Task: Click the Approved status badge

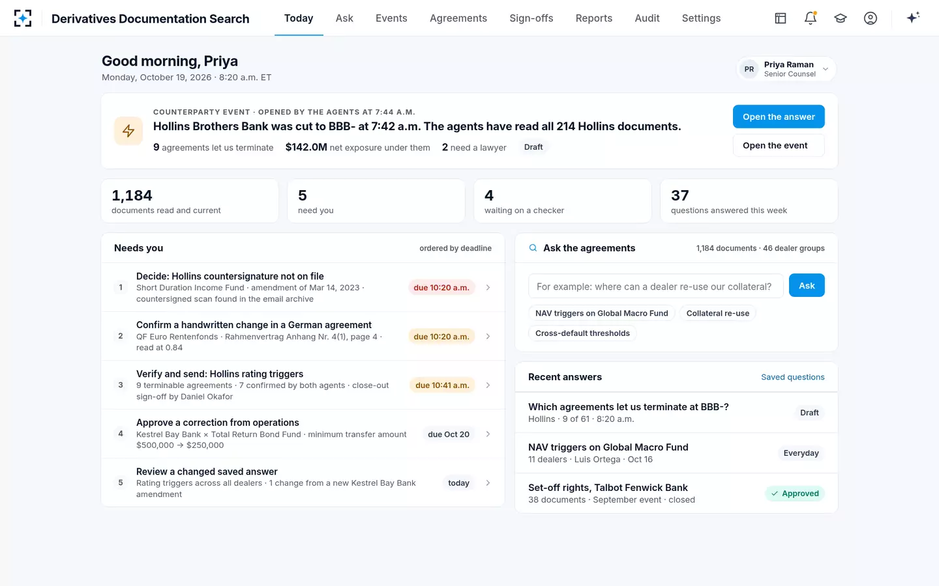Action: (795, 494)
